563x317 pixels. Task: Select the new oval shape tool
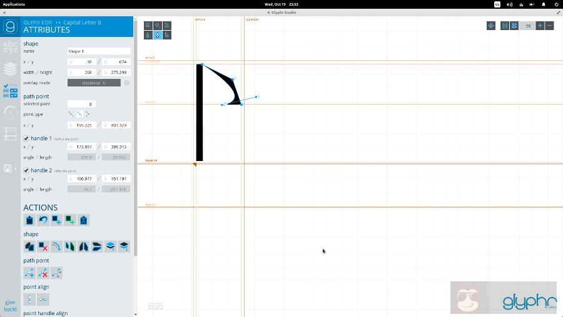pos(157,26)
